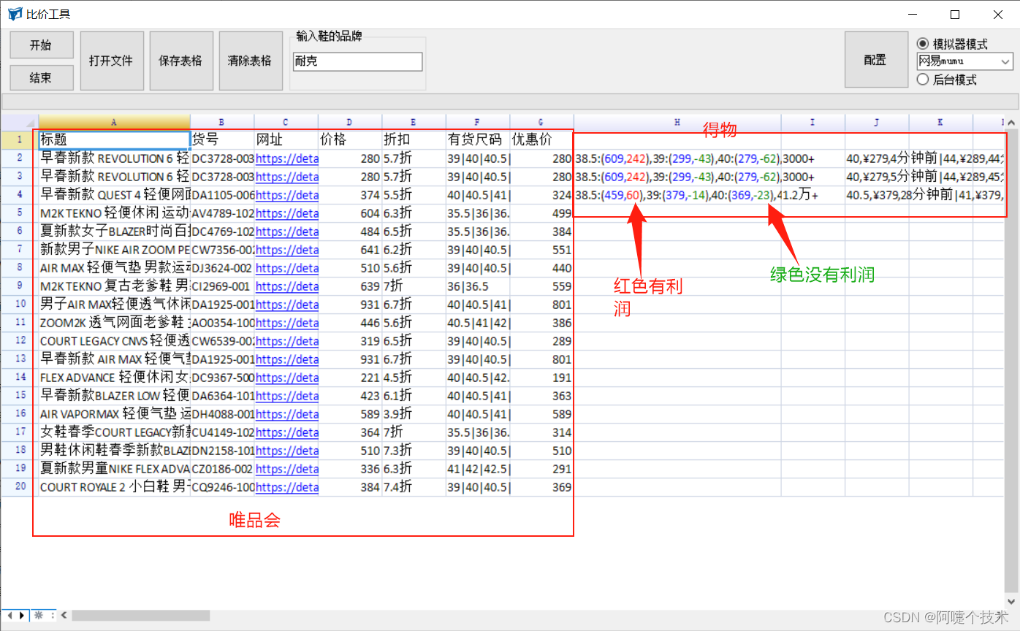This screenshot has width=1020, height=631.
Task: Minimize the 比价工具 window
Action: point(911,14)
